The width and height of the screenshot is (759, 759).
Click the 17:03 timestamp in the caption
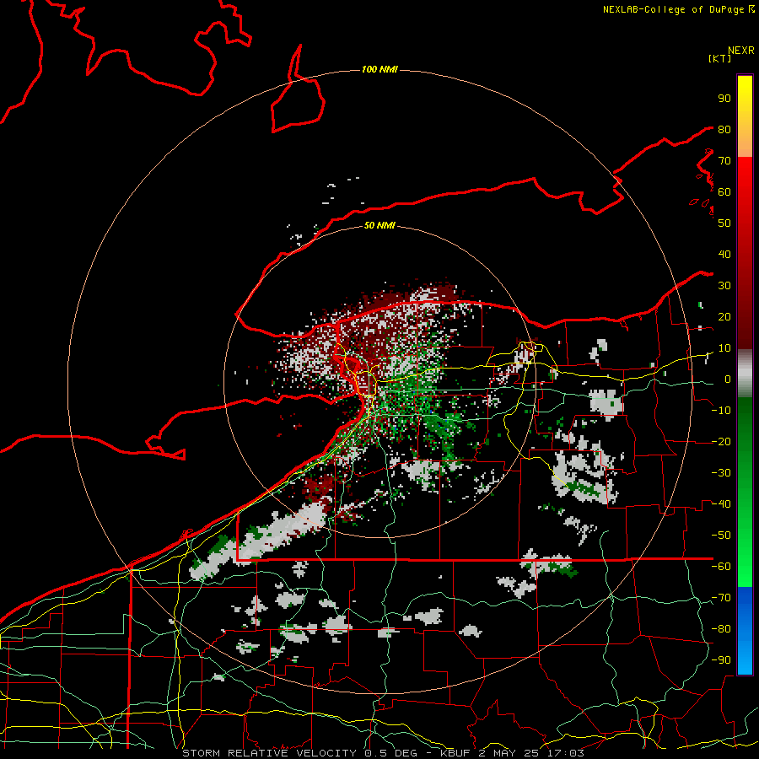pos(564,753)
